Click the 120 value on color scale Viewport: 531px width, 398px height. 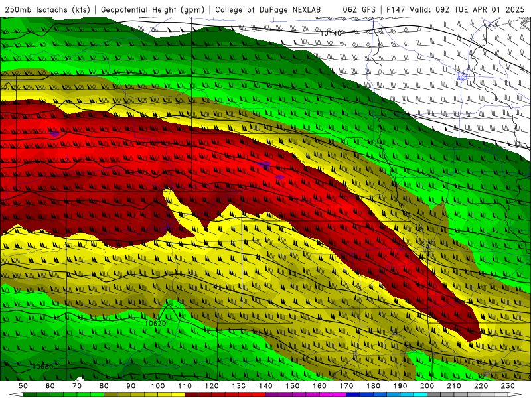[212, 386]
